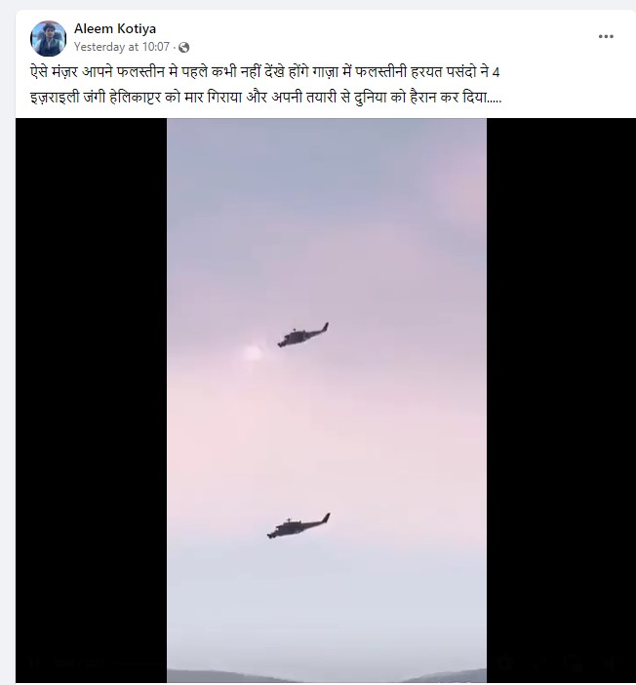Click the Aleem Kotiya profile name
Image resolution: width=636 pixels, height=685 pixels.
[115, 29]
